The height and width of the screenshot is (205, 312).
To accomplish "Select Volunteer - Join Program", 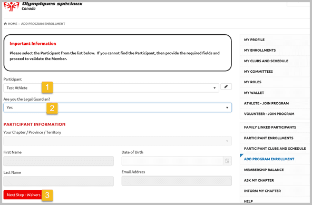I will pyautogui.click(x=275, y=114).
